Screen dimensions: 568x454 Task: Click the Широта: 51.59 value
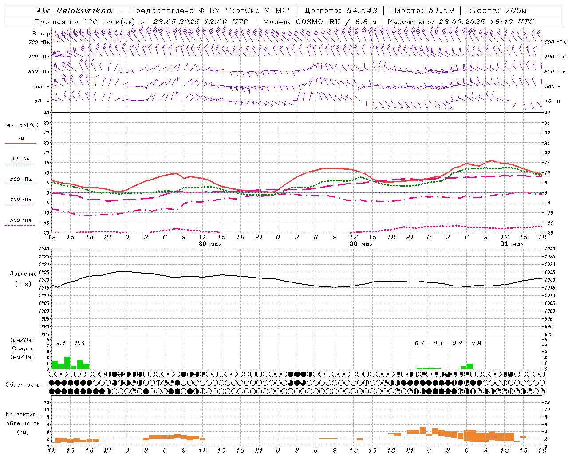422,11
